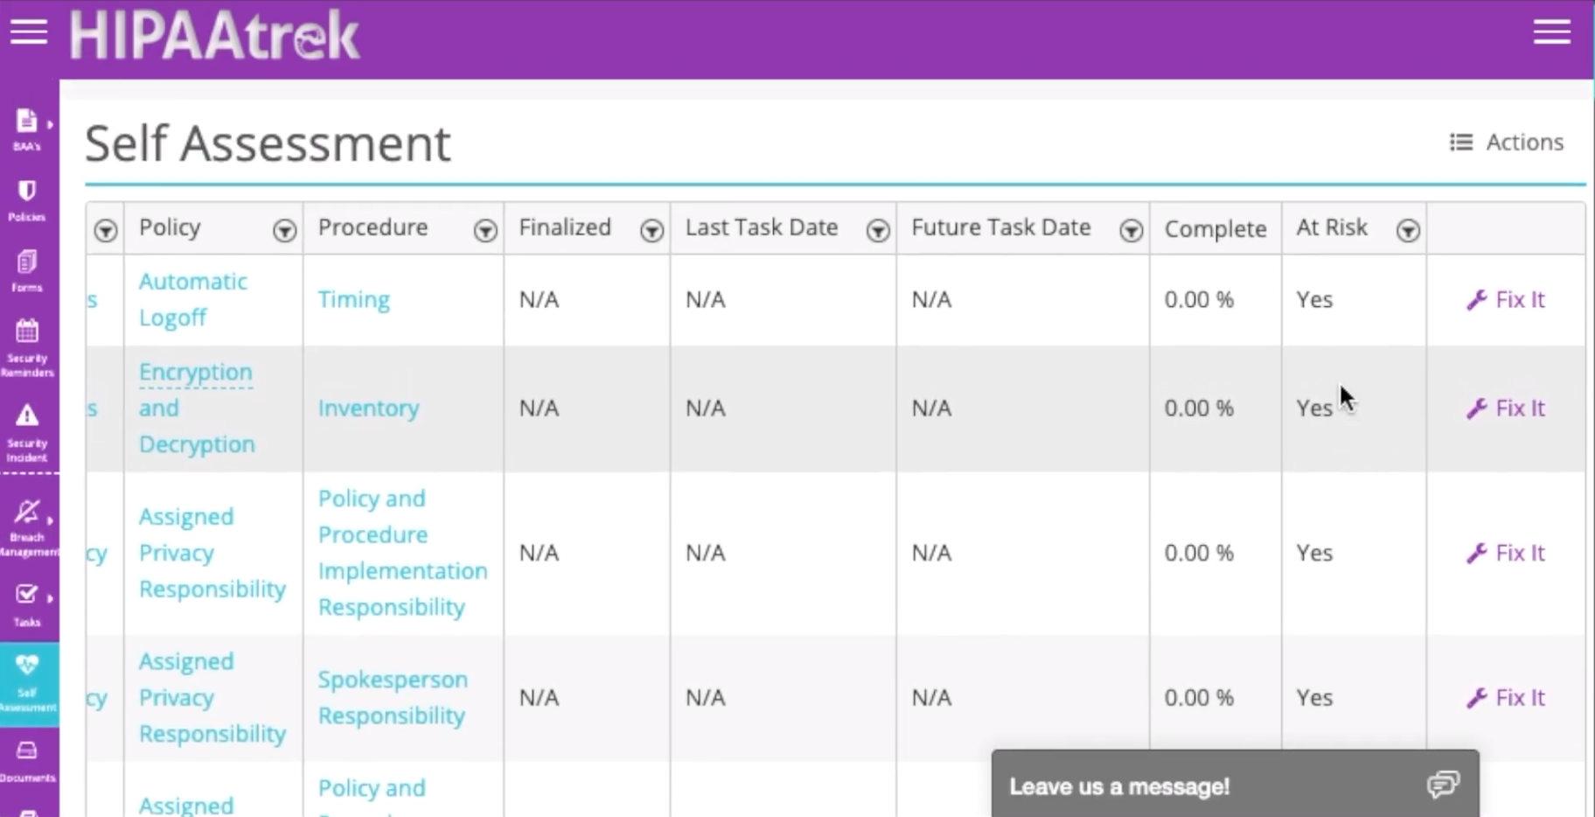The image size is (1595, 817).
Task: Open the Encryption and Decryption policy link
Action: [x=197, y=408]
